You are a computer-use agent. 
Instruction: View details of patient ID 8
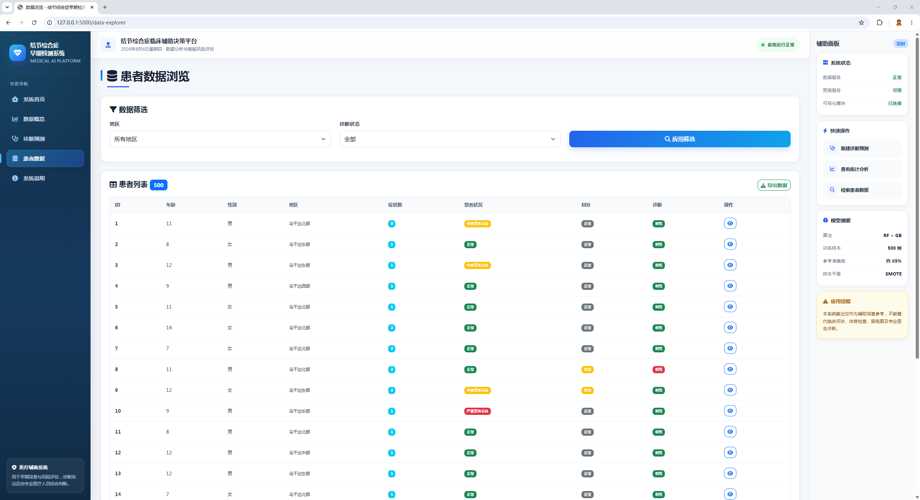730,369
